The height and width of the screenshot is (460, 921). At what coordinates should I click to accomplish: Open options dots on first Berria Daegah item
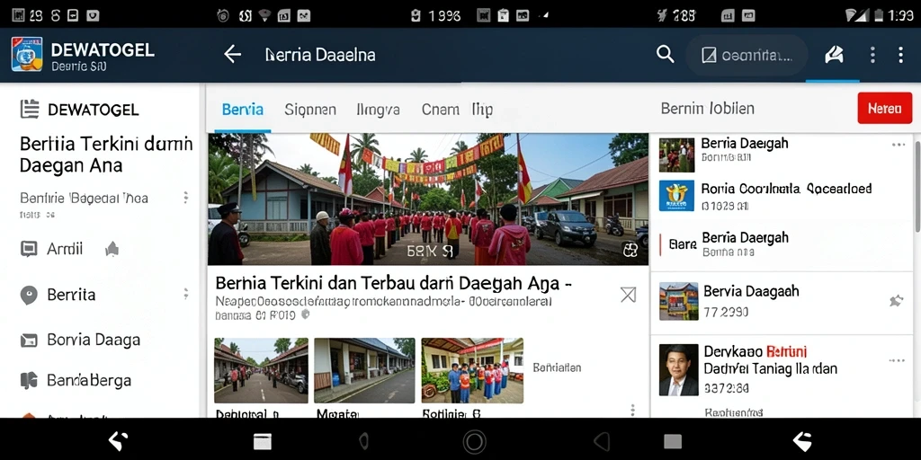point(899,145)
